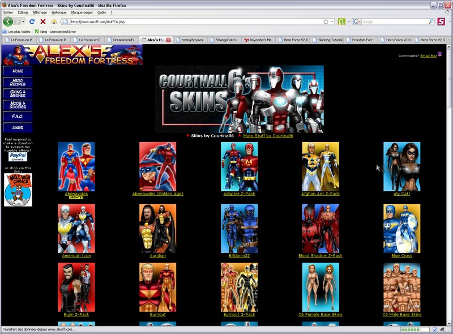Click the red S toolbar icon
Screen dimensions: 453x334
click(x=441, y=22)
